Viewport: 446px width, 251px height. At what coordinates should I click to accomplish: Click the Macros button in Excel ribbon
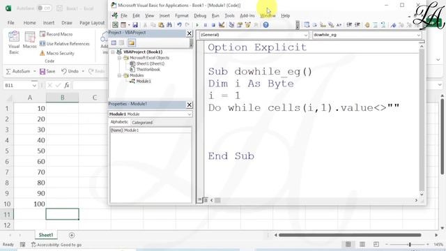point(29,40)
